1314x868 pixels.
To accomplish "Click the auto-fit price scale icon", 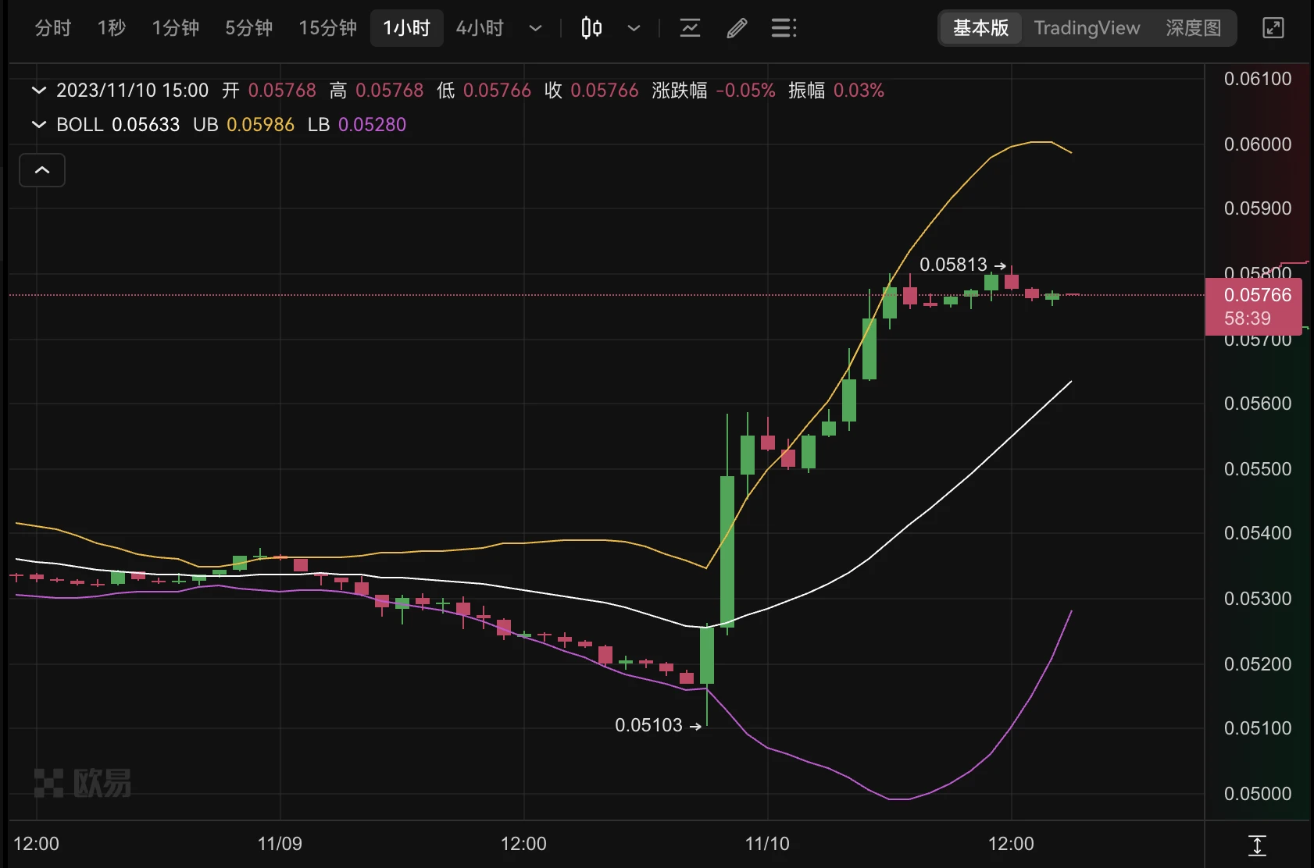I will coord(1257,845).
